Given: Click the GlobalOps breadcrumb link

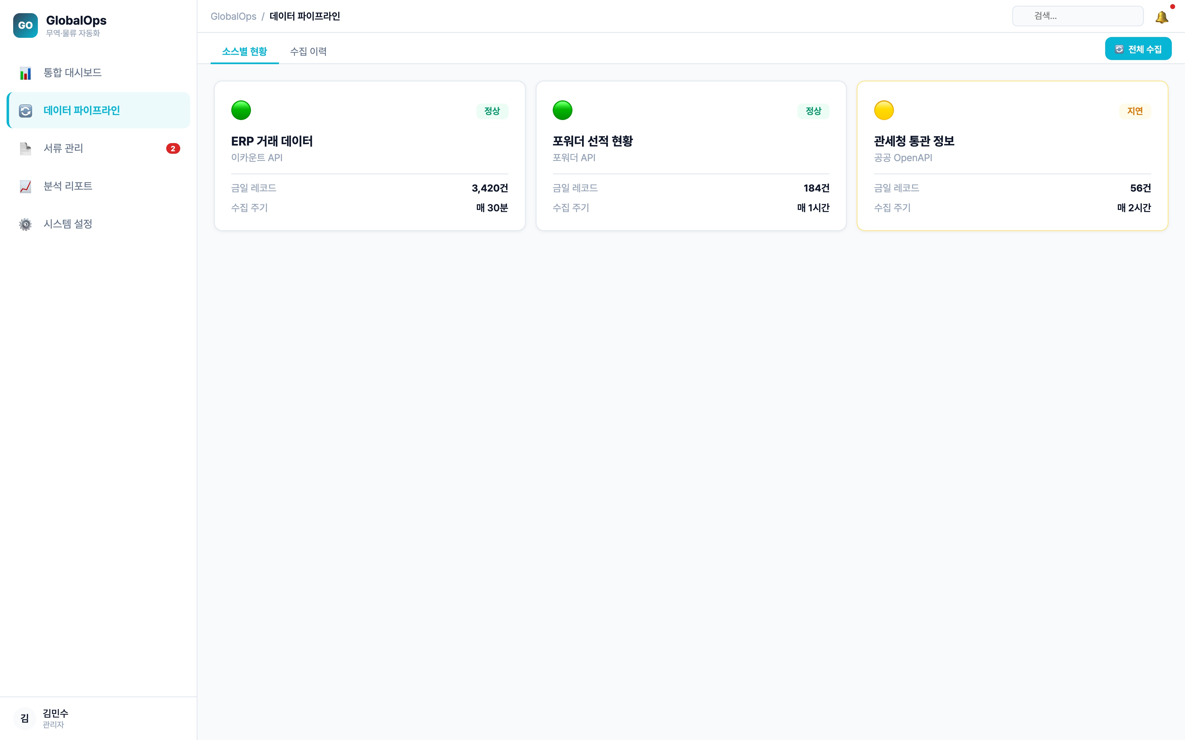Looking at the screenshot, I should click(x=233, y=16).
